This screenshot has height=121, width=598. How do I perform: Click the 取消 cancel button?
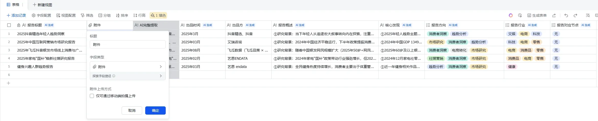pyautogui.click(x=132, y=110)
